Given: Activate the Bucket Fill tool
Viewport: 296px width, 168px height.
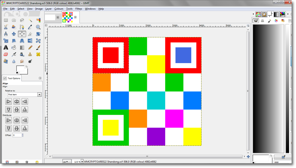Looking at the screenshot, I should (x=14, y=48).
